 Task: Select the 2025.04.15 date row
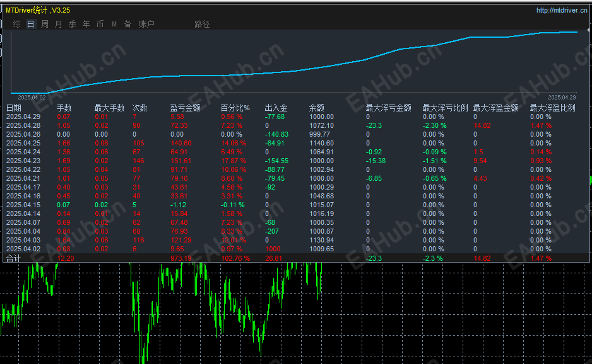(23, 205)
